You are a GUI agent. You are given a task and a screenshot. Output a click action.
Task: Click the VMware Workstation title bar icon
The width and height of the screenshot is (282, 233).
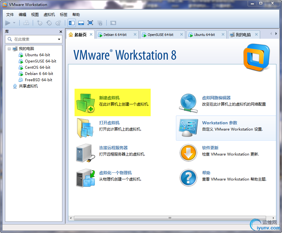5,5
